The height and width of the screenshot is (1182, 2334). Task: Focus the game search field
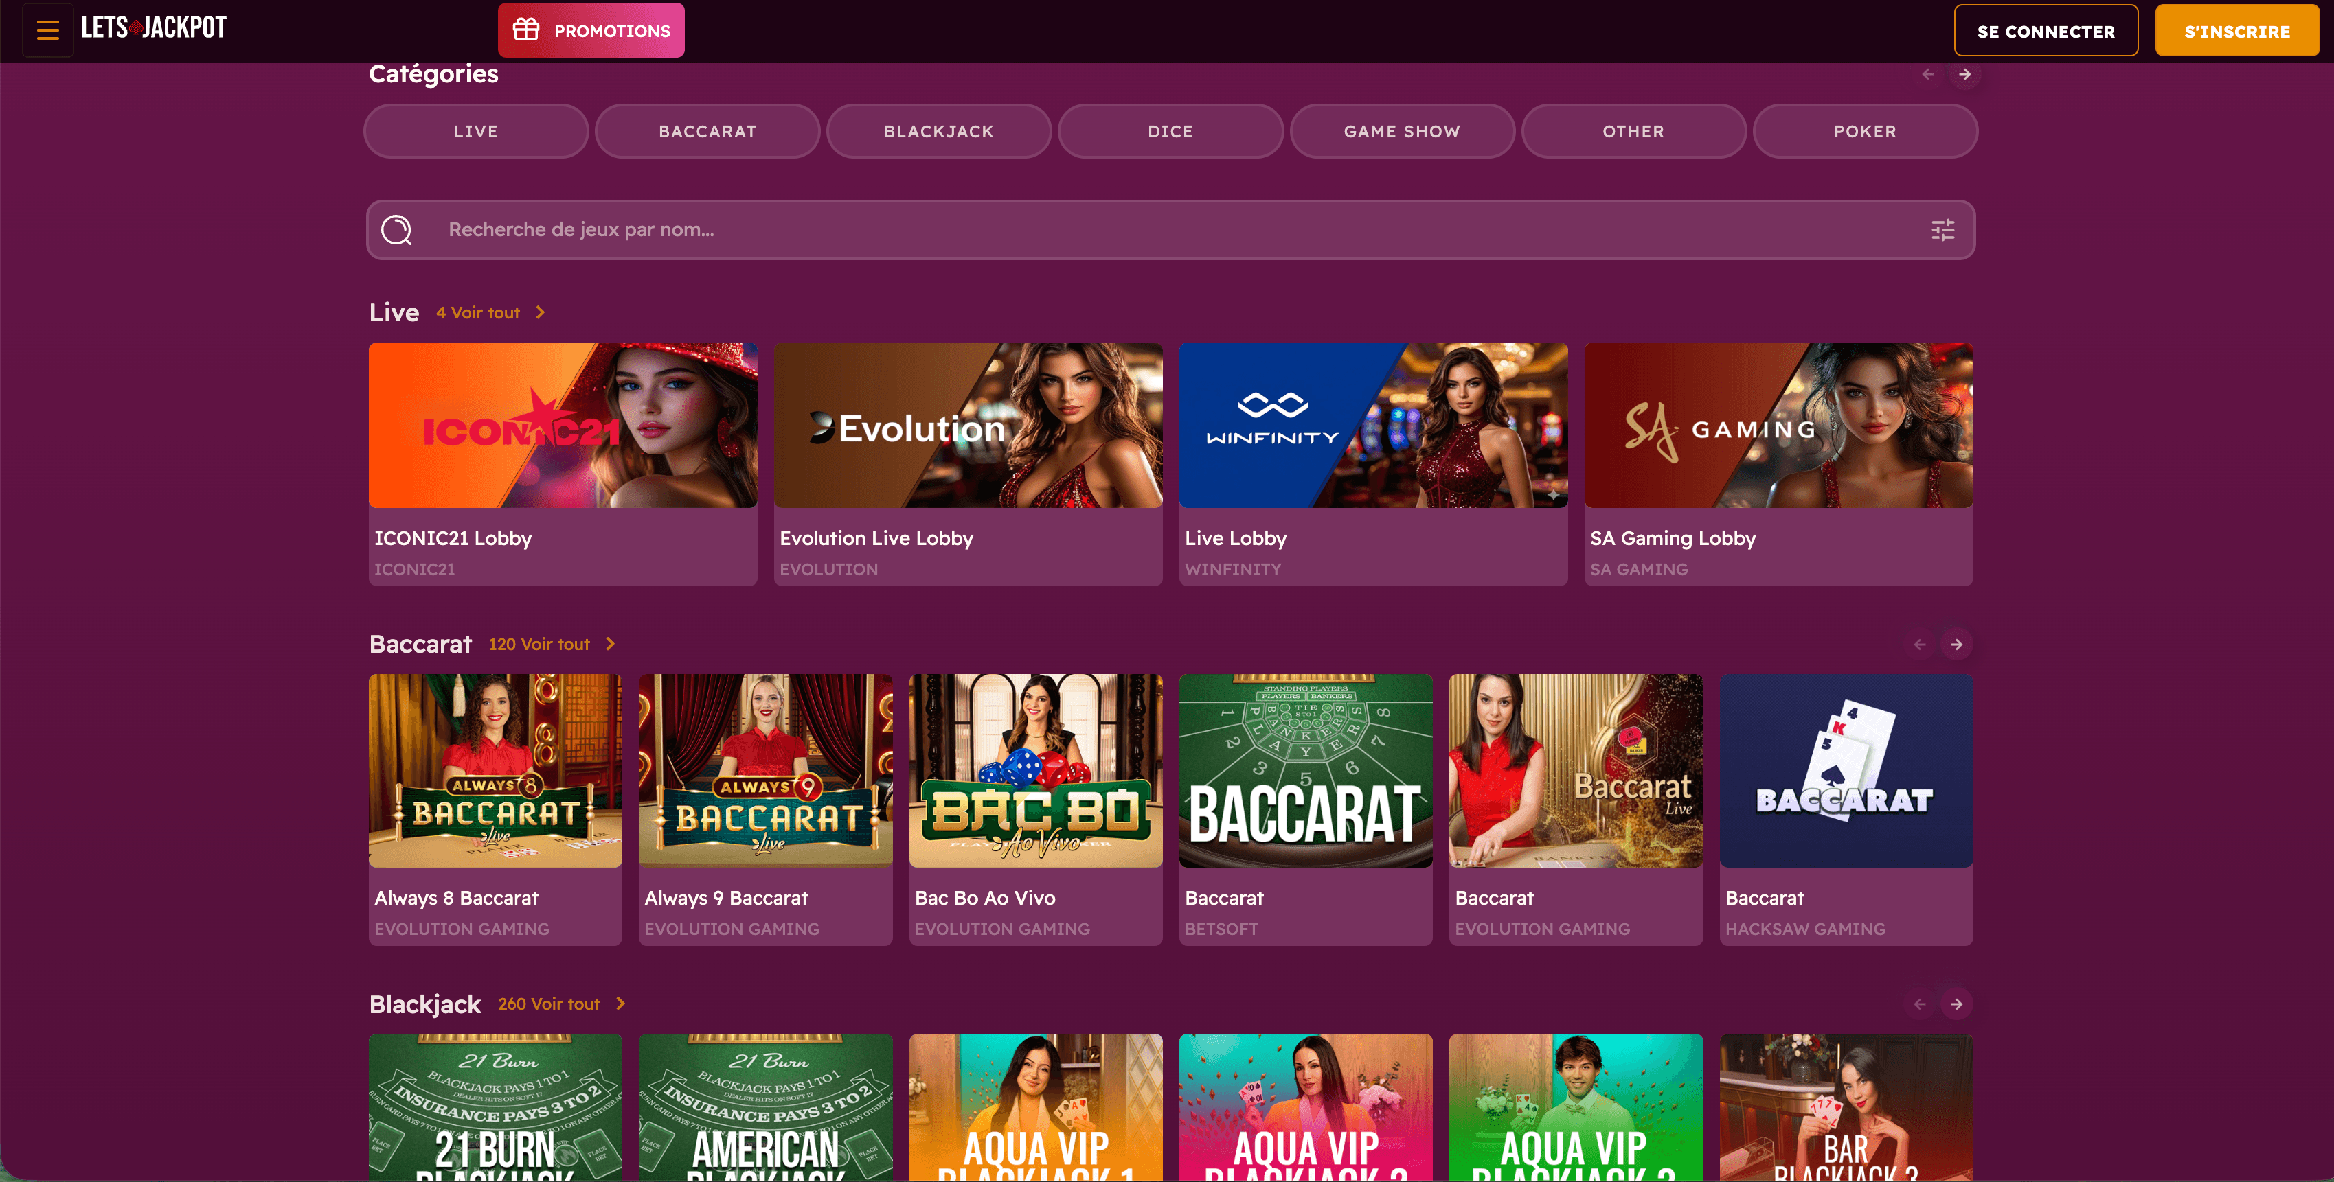click(x=1170, y=230)
